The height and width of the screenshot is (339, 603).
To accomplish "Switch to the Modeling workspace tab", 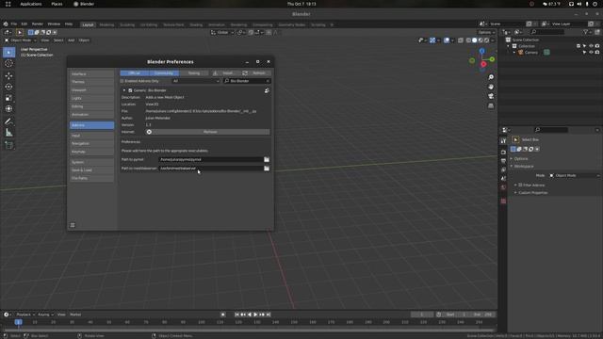I will (106, 25).
